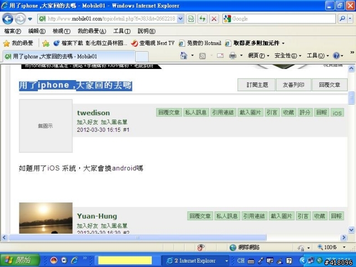Viewport: 356px width, 267px height.
Task: Click 引用連結 in twedison's post
Action: (x=223, y=112)
